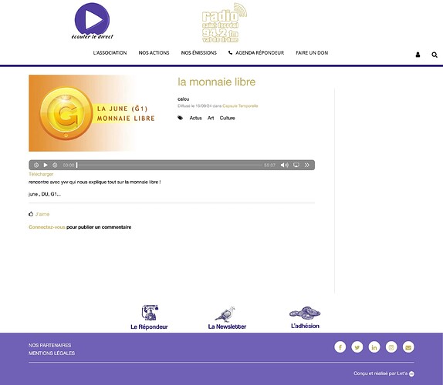
Task: Click the J'aime like link
Action: (42, 214)
